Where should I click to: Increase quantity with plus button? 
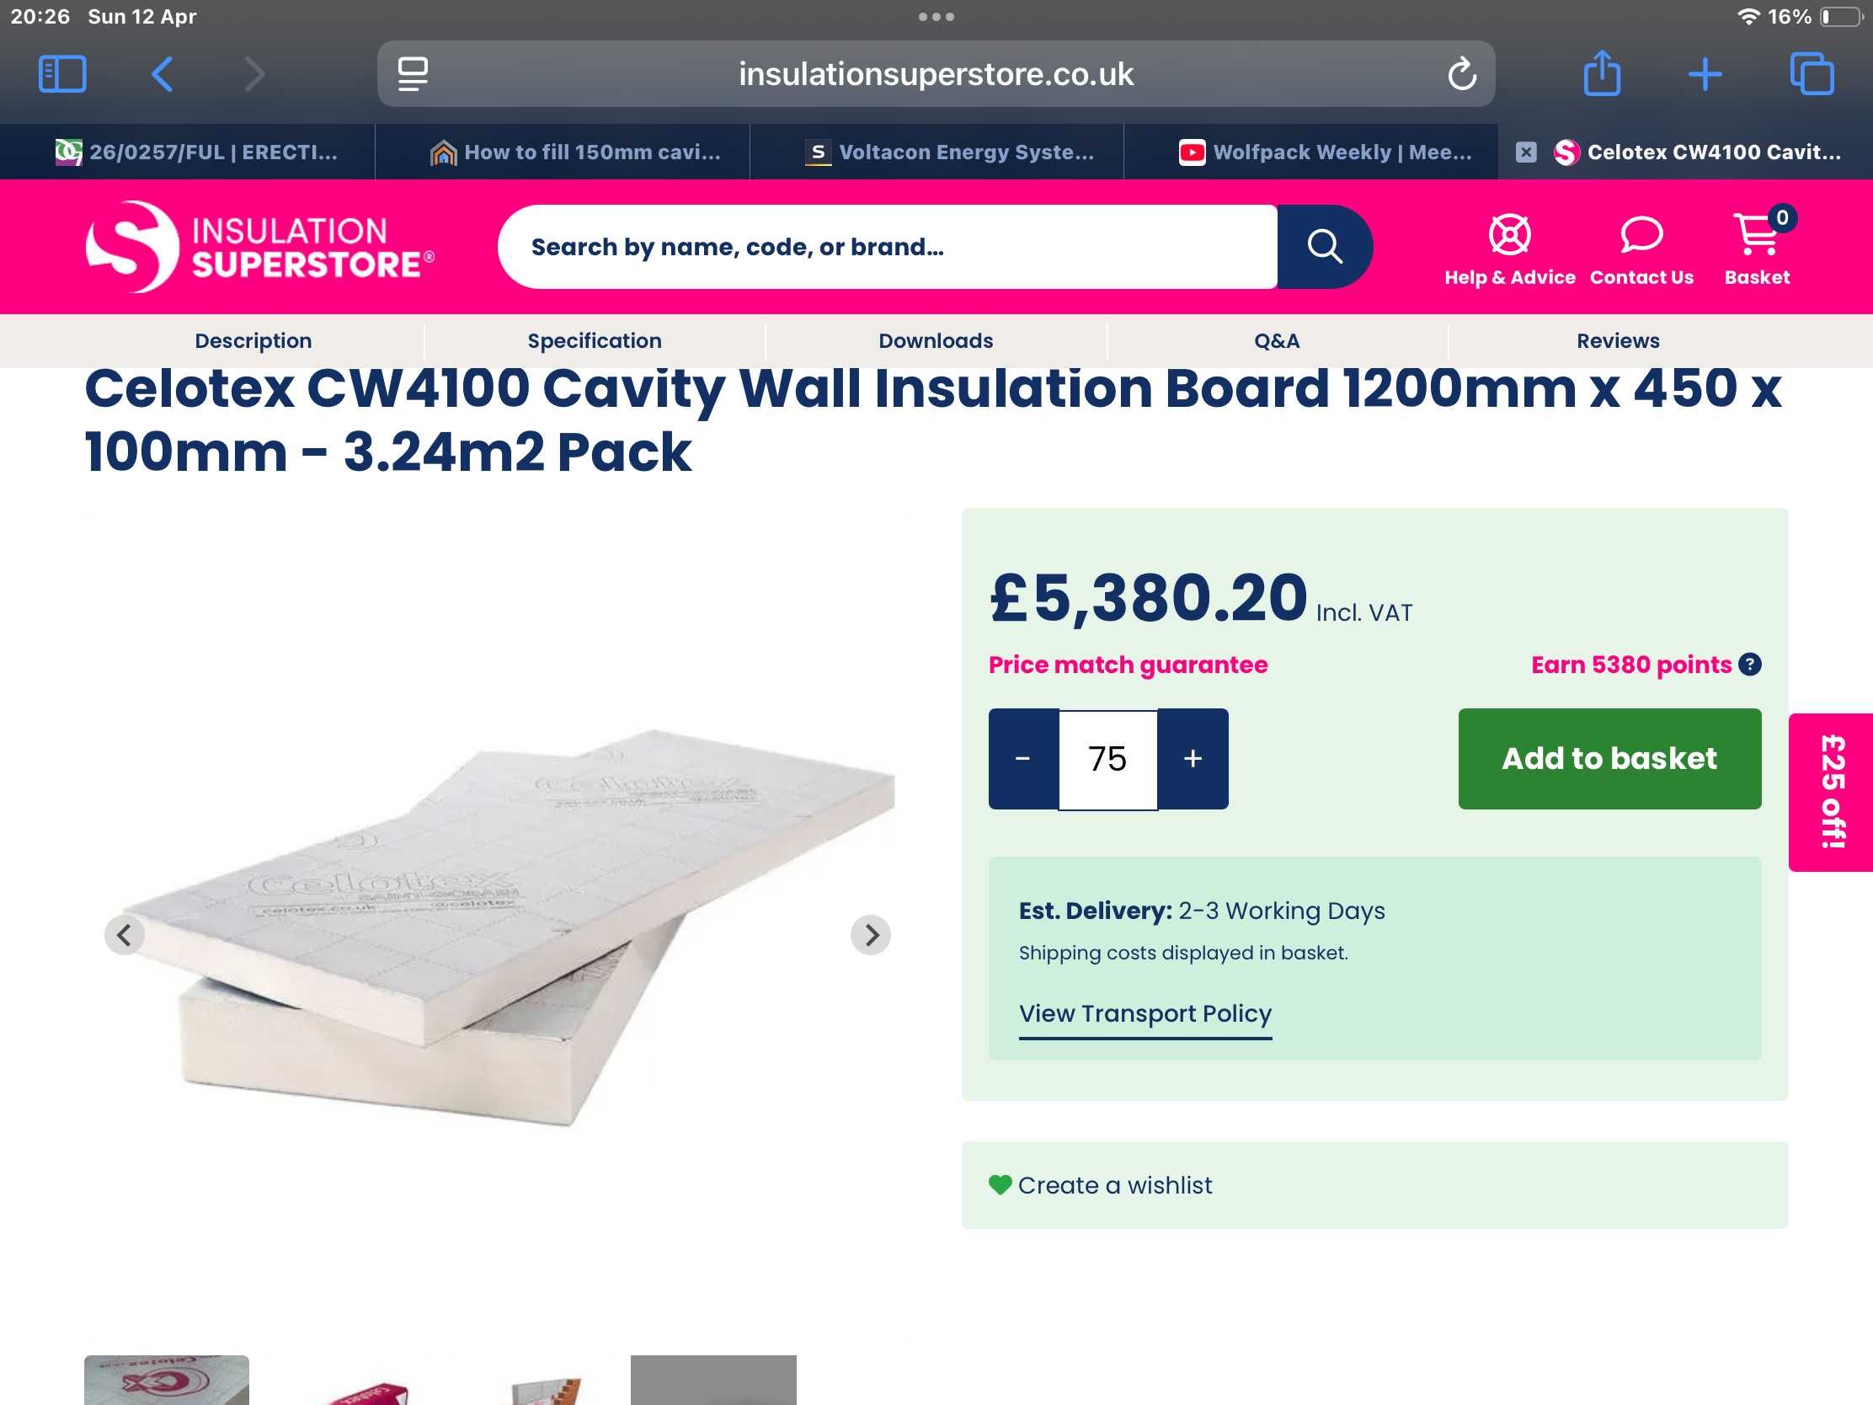click(1193, 759)
